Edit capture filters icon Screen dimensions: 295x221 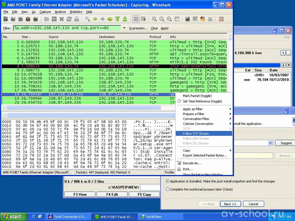pyautogui.click(x=187, y=19)
